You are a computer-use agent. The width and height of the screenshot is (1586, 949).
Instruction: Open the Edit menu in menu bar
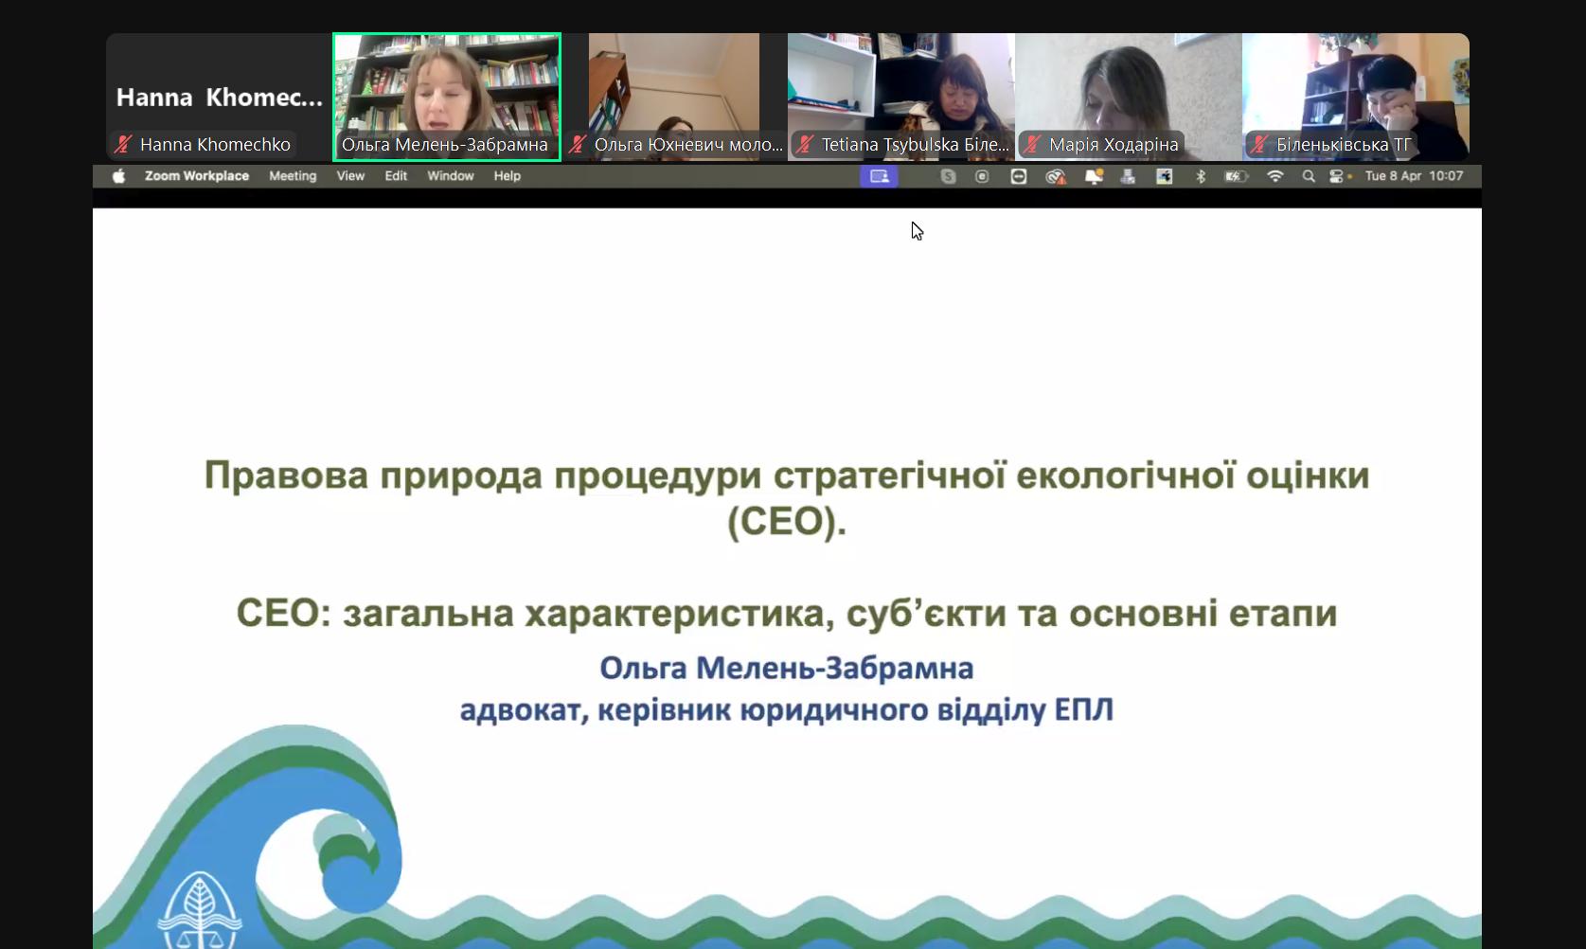[396, 176]
